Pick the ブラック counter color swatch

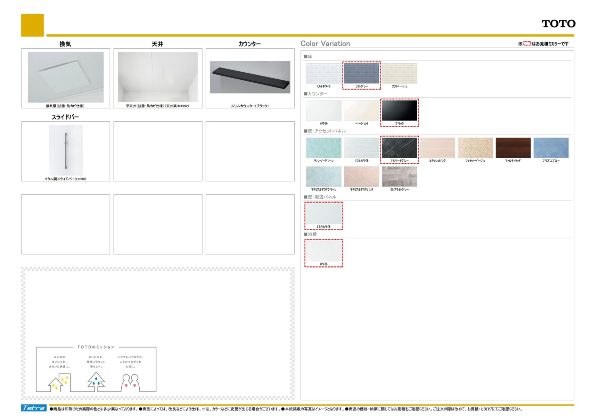pyautogui.click(x=399, y=111)
